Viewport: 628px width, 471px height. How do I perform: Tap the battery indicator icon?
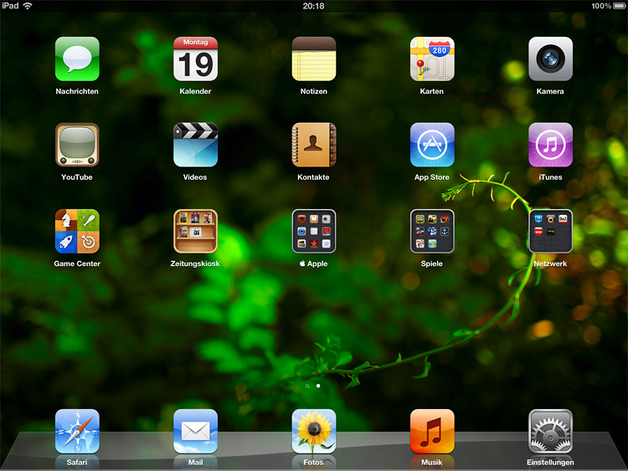pos(620,6)
